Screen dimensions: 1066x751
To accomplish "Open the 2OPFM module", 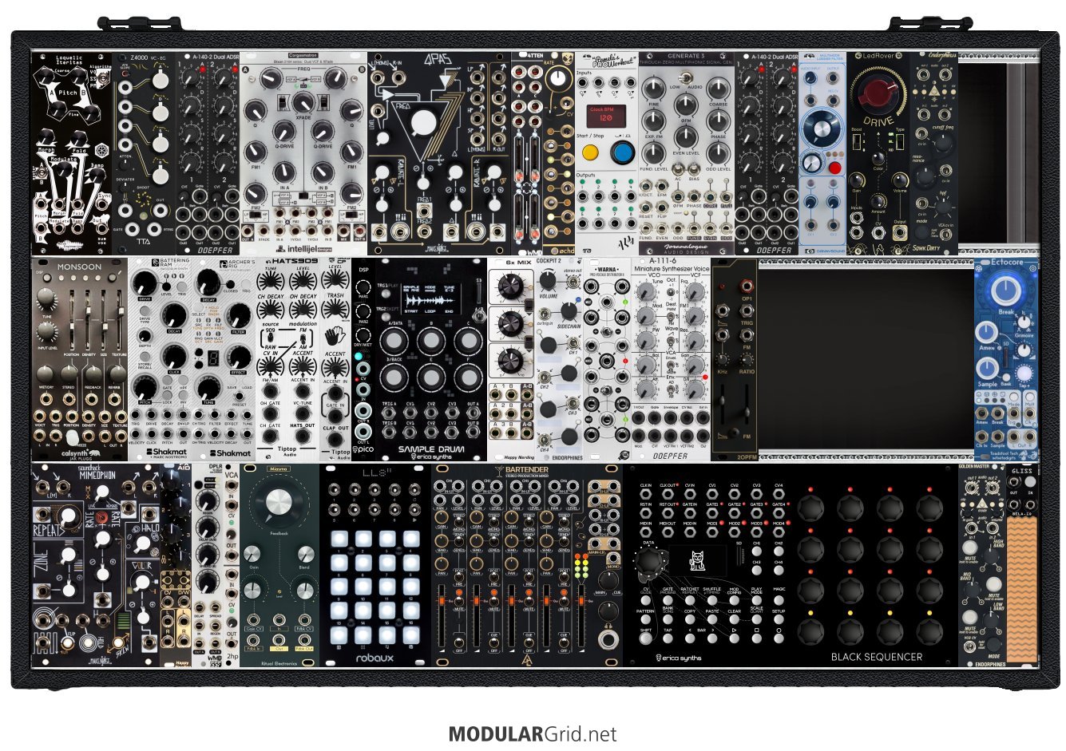I will pos(735,359).
